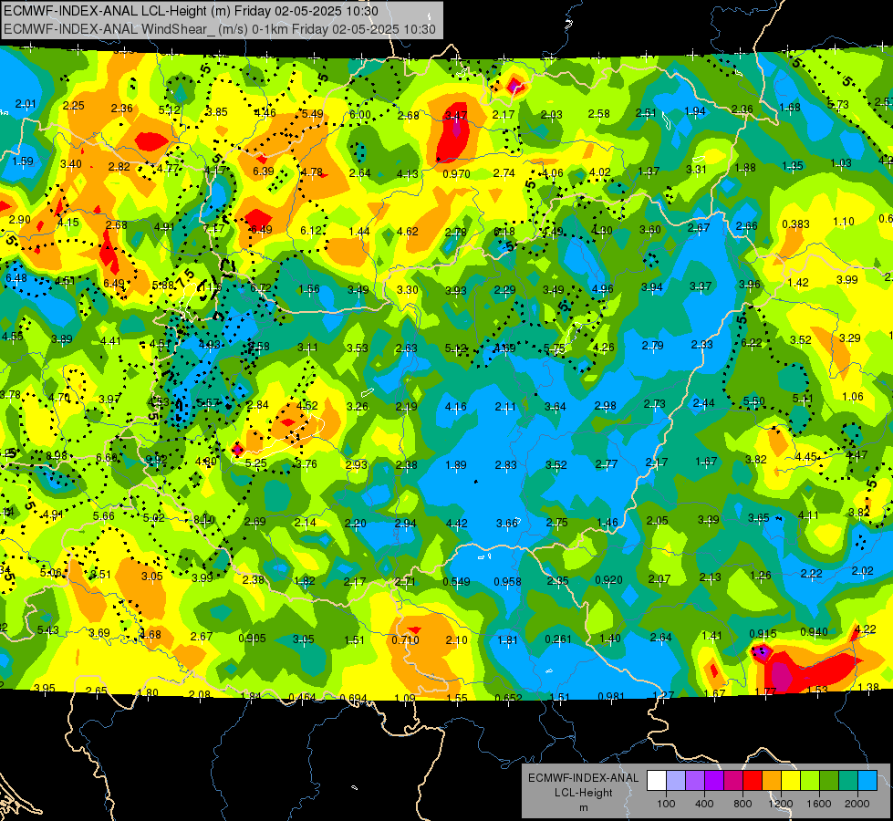Click the legend tick label "100"
This screenshot has width=893, height=821.
pos(666,804)
